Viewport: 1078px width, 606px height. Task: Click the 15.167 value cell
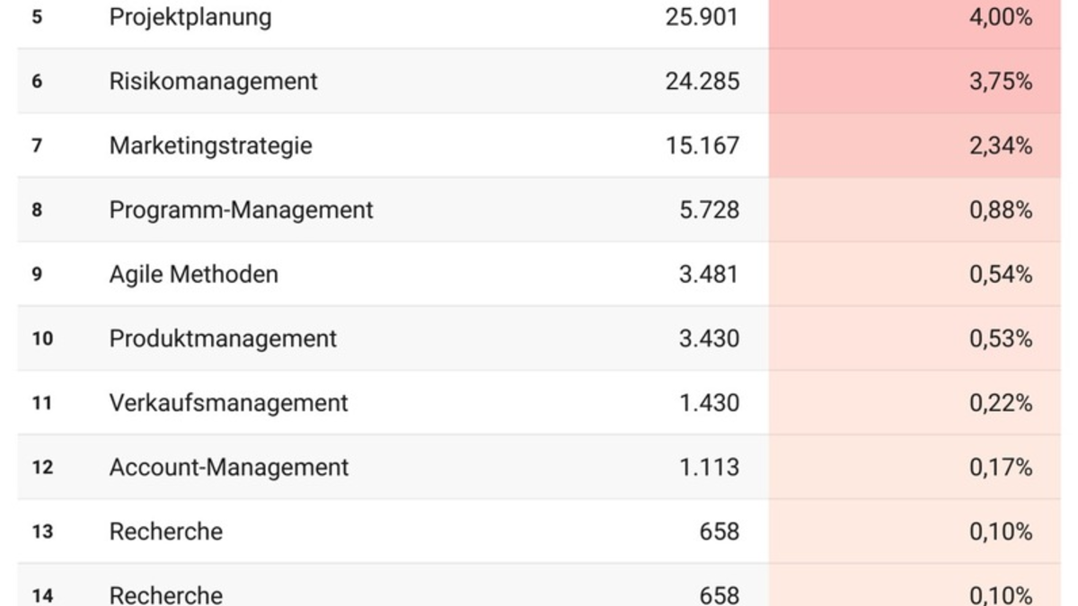pos(702,145)
